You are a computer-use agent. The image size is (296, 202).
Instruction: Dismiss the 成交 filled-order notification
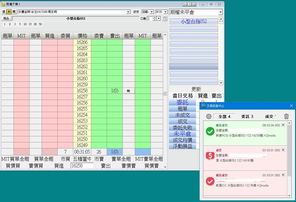(x=284, y=150)
